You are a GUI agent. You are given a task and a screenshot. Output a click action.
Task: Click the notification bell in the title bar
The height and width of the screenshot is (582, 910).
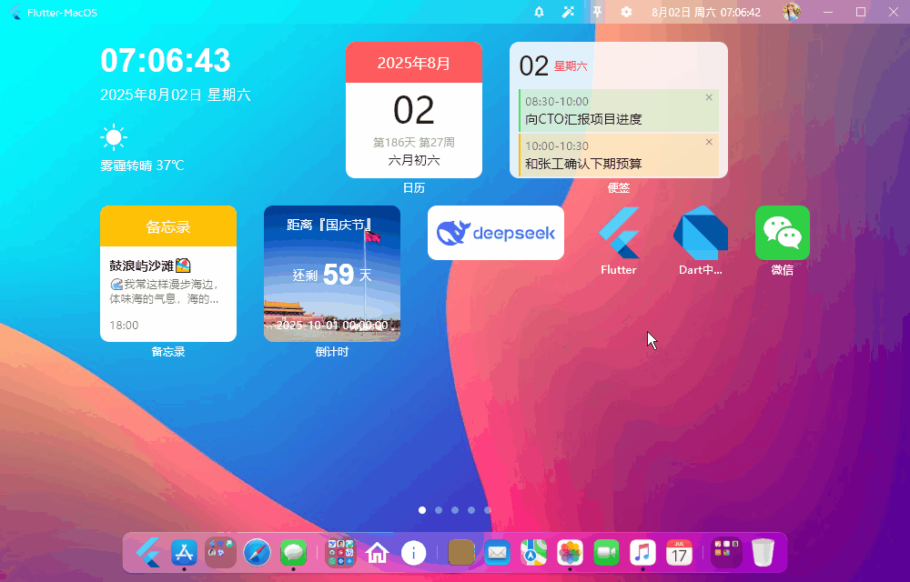[539, 12]
